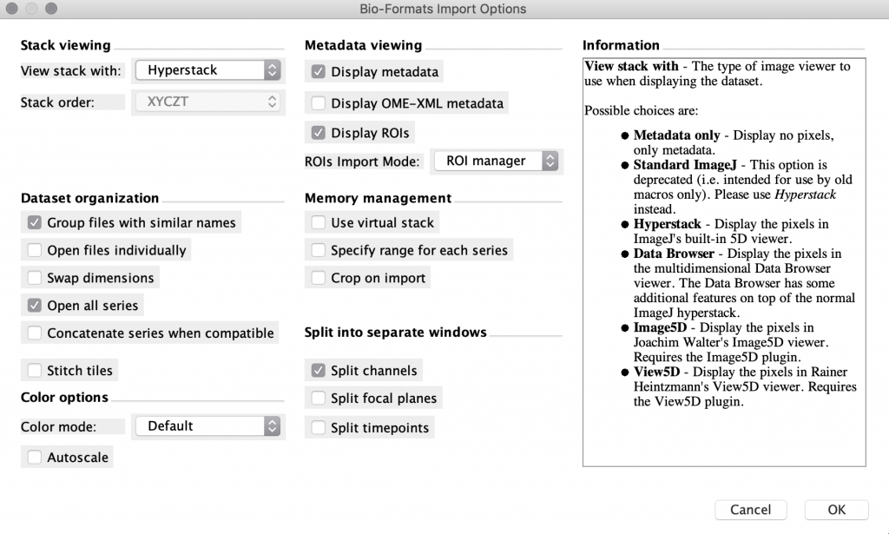Click the window title 'Bio-Formats Import Options'
Image resolution: width=889 pixels, height=534 pixels.
(443, 9)
